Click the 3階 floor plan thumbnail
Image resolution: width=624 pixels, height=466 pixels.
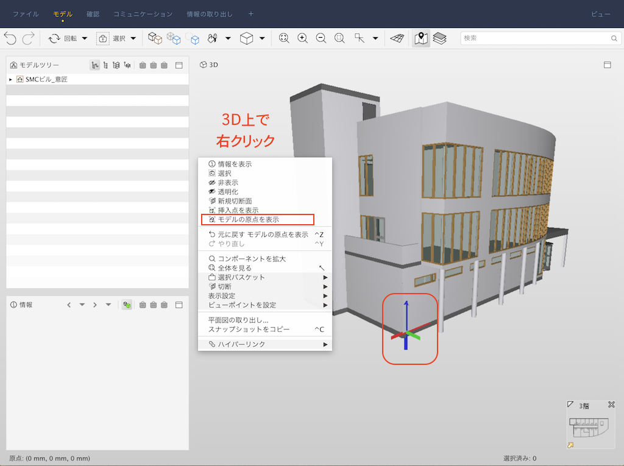tap(589, 427)
